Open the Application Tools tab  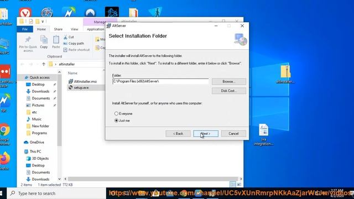(95, 29)
